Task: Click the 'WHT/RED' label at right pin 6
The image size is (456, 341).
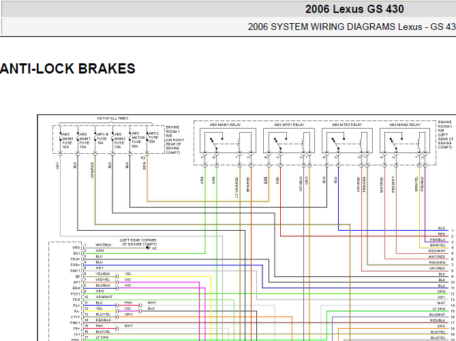Action: click(x=437, y=257)
